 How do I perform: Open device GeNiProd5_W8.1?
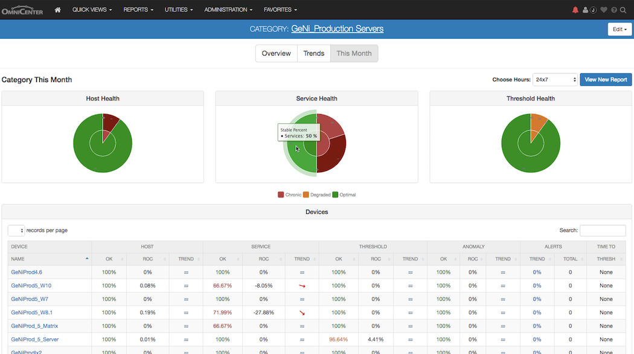pyautogui.click(x=31, y=312)
